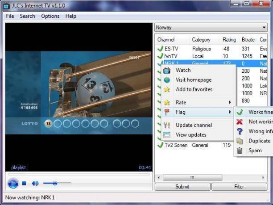
Task: Flag the channel as Wrong info
Action: 254,131
